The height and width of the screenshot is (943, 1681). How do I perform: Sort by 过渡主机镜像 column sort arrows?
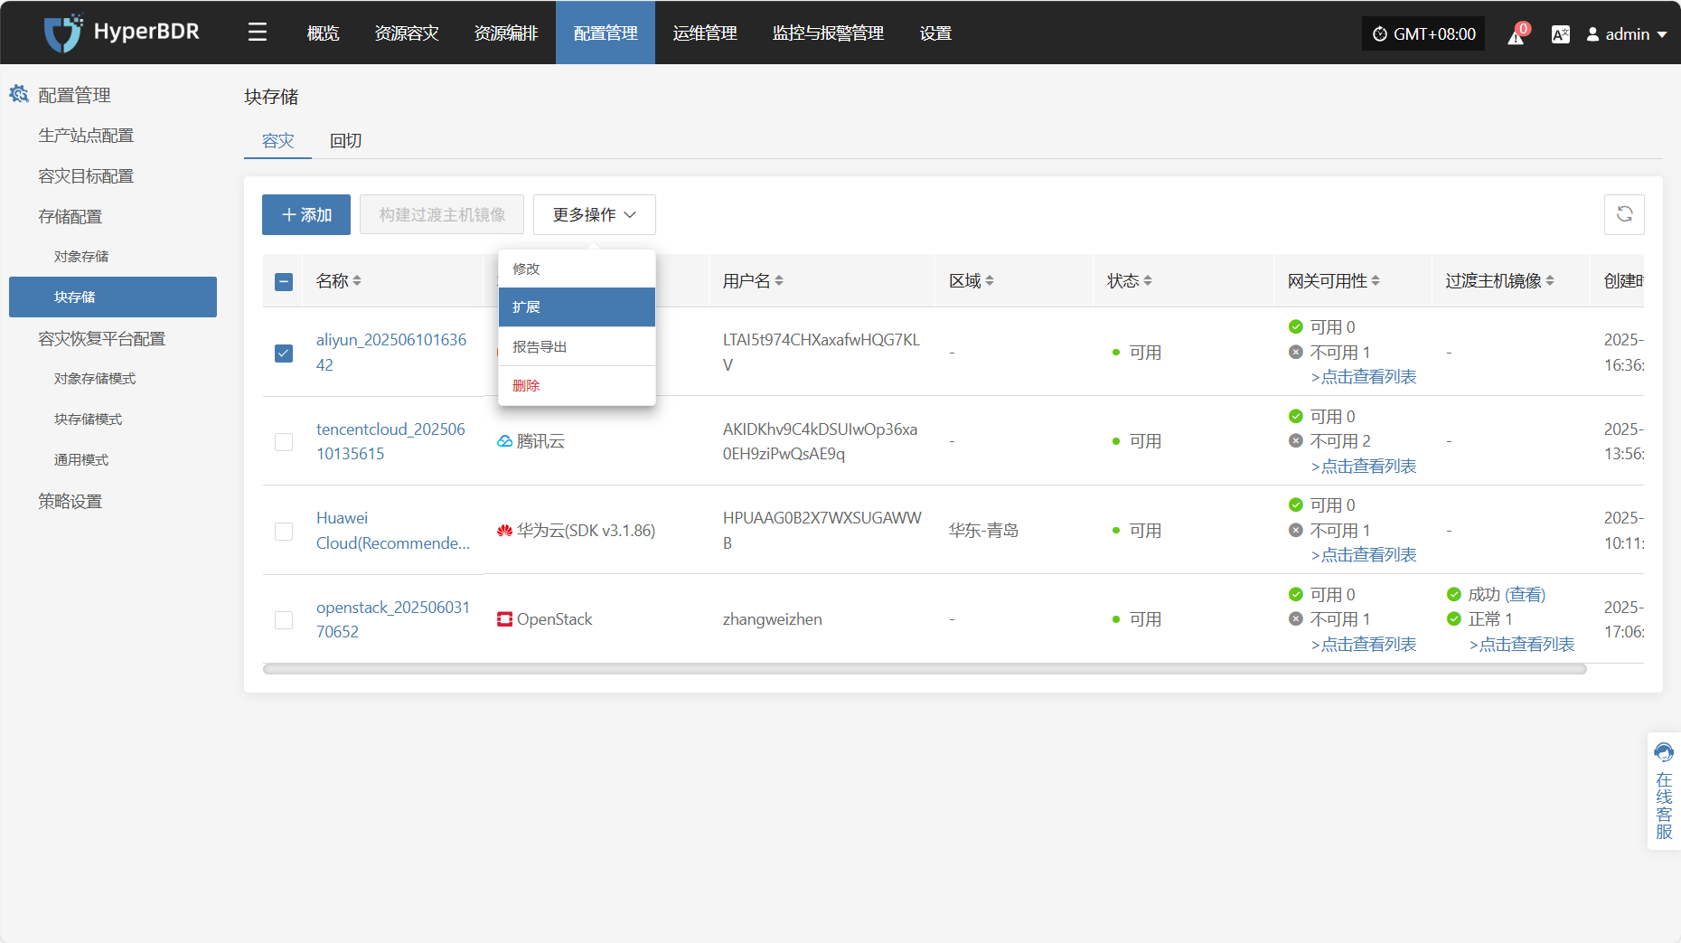coord(1550,281)
